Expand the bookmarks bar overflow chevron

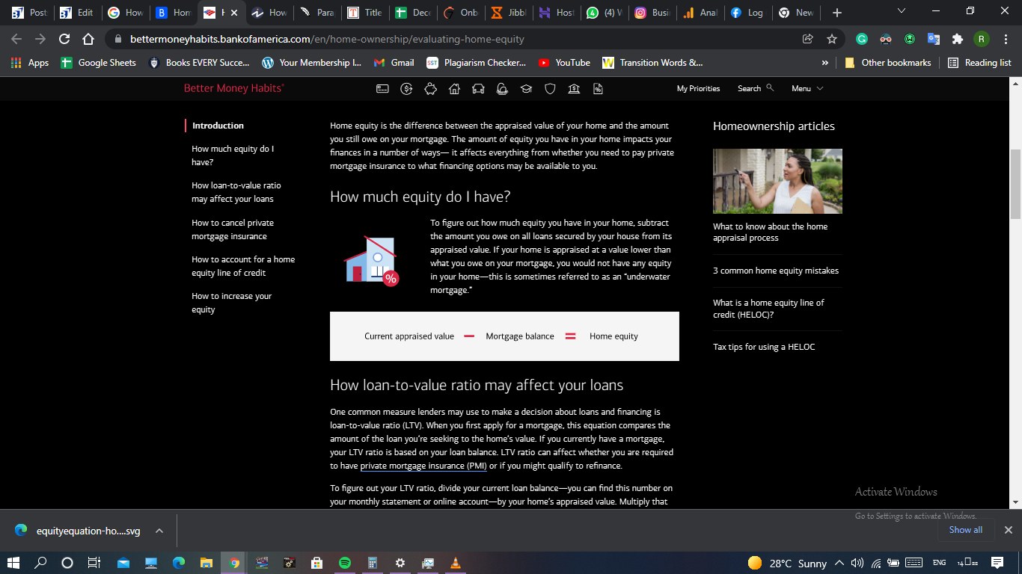(824, 63)
